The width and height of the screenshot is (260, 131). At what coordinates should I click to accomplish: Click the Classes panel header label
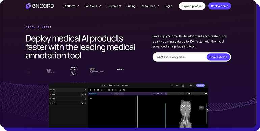tap(52, 90)
